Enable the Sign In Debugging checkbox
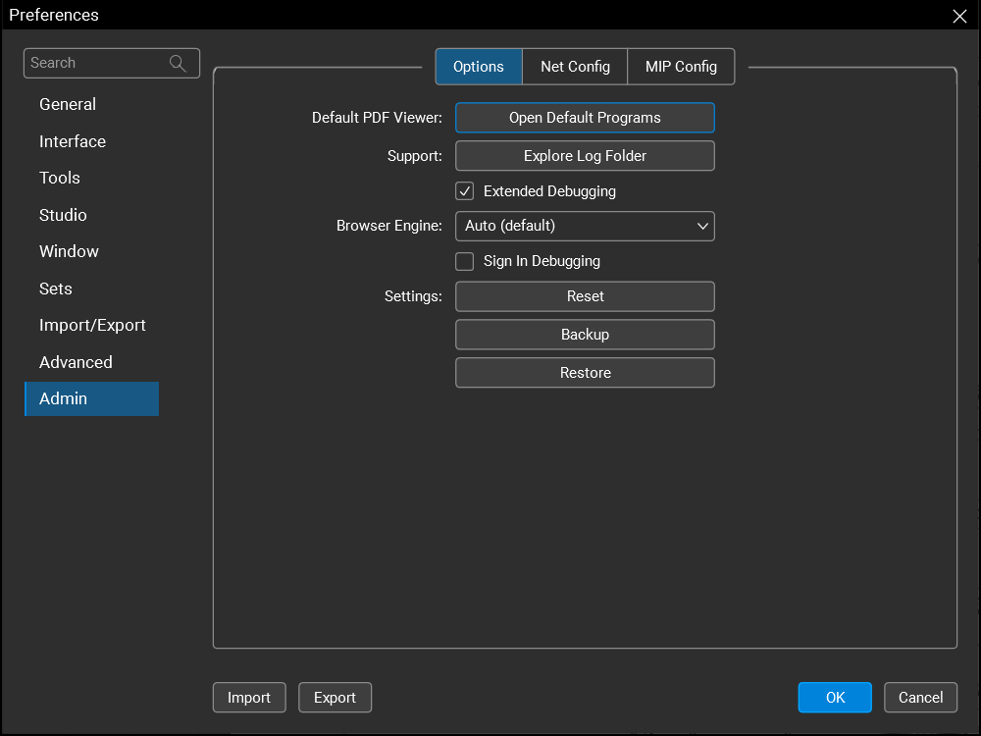This screenshot has width=981, height=736. click(x=465, y=261)
